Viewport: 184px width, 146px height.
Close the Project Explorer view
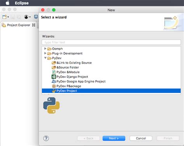coord(34,25)
